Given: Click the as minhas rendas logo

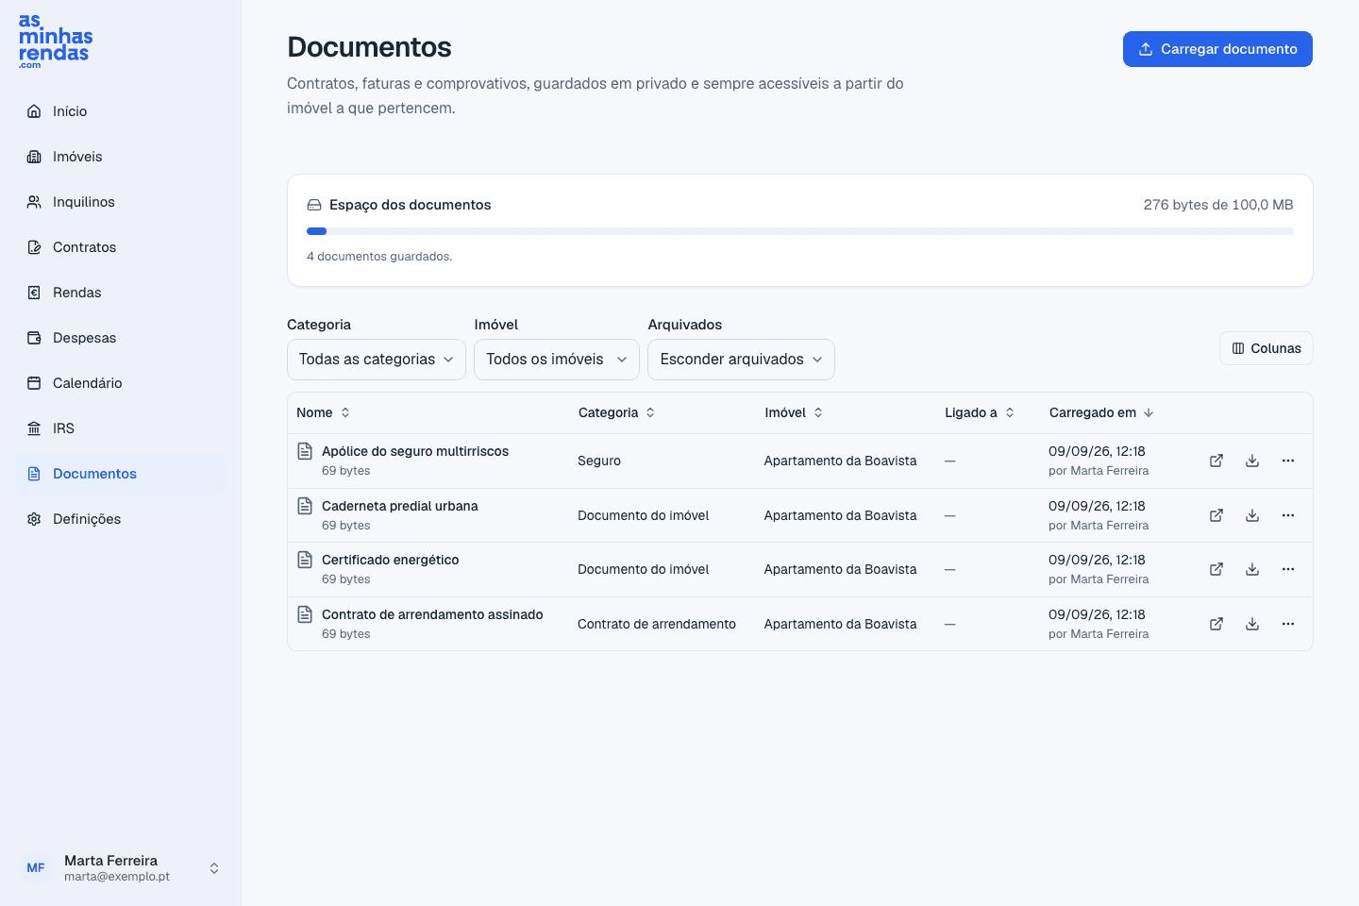Looking at the screenshot, I should coord(56,42).
